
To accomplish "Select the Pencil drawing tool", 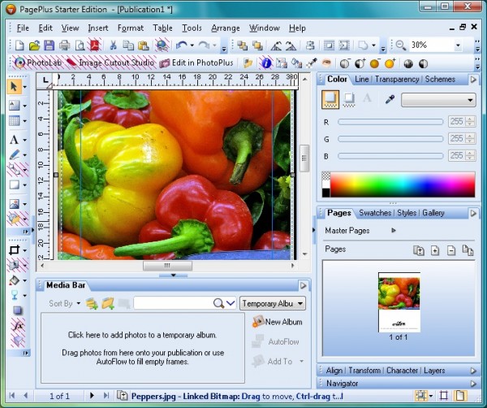I will pyautogui.click(x=14, y=154).
